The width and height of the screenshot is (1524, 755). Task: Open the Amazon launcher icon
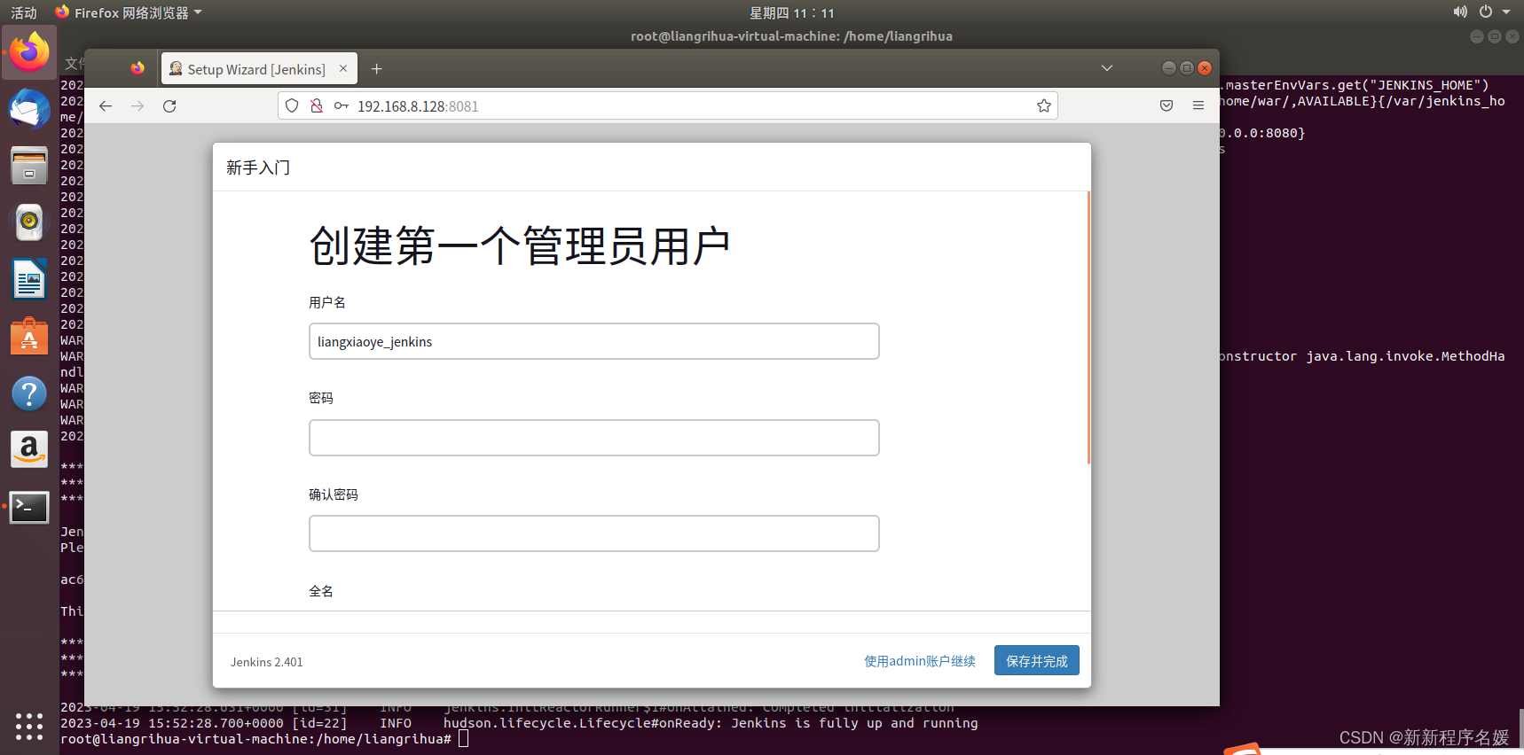click(29, 450)
